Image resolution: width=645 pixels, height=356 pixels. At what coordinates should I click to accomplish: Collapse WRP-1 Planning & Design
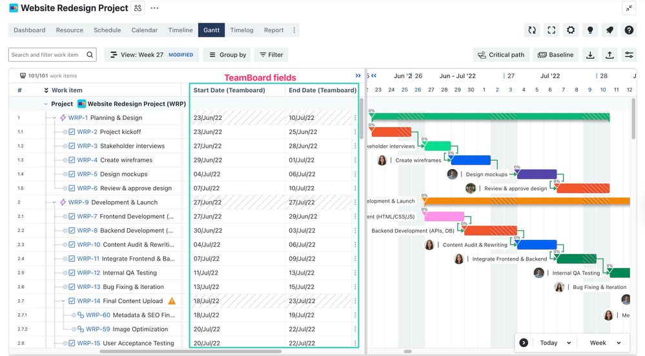point(54,118)
